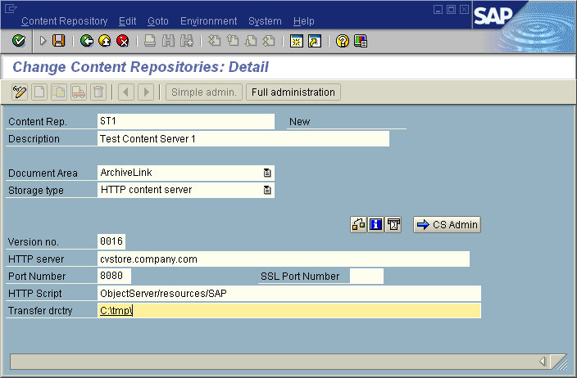Select the SSL Port Number field
Screen dimensions: 577x378
pos(366,277)
